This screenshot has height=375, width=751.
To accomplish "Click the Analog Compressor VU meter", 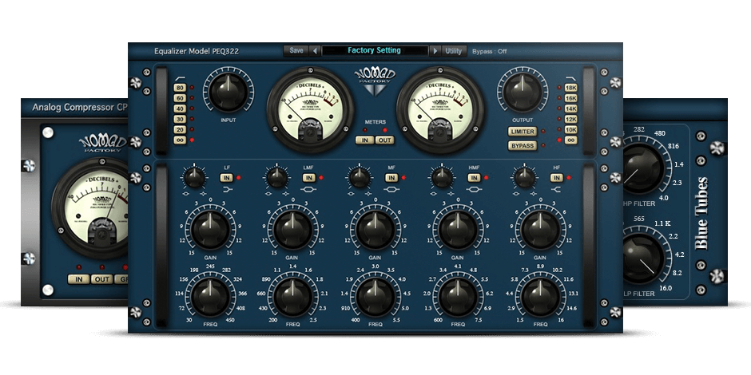I will point(90,208).
